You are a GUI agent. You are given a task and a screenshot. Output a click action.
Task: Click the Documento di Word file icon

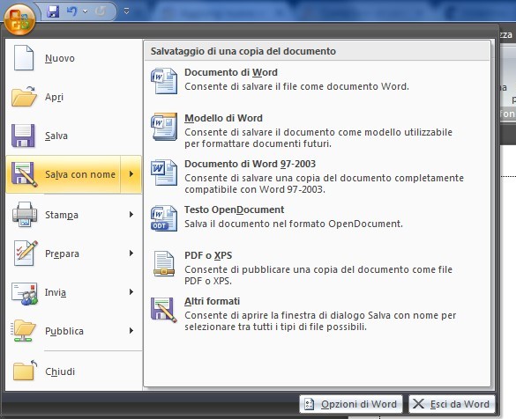click(x=164, y=81)
